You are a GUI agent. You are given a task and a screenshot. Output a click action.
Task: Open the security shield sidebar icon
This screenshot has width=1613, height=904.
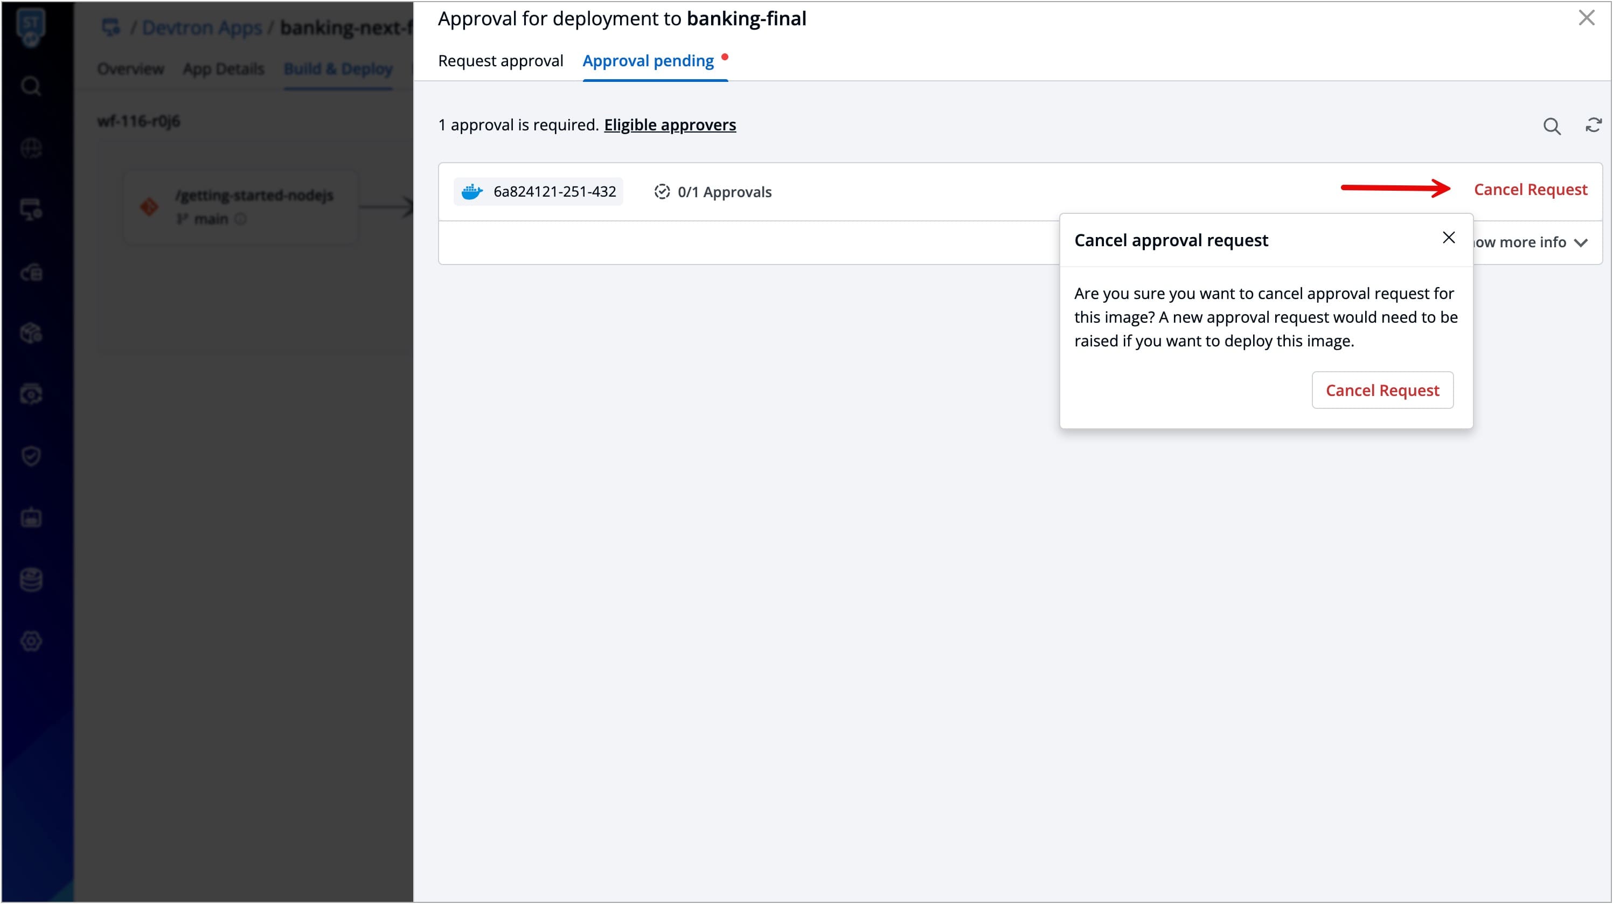point(31,456)
